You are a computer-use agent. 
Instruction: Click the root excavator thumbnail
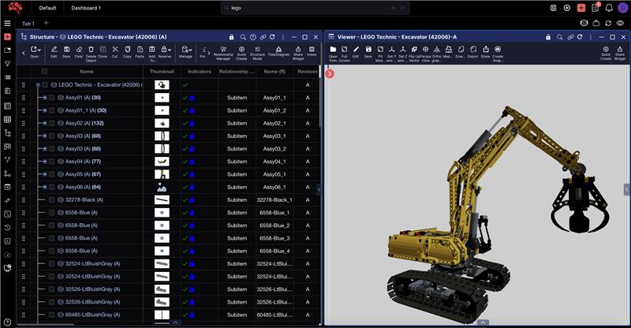point(162,85)
